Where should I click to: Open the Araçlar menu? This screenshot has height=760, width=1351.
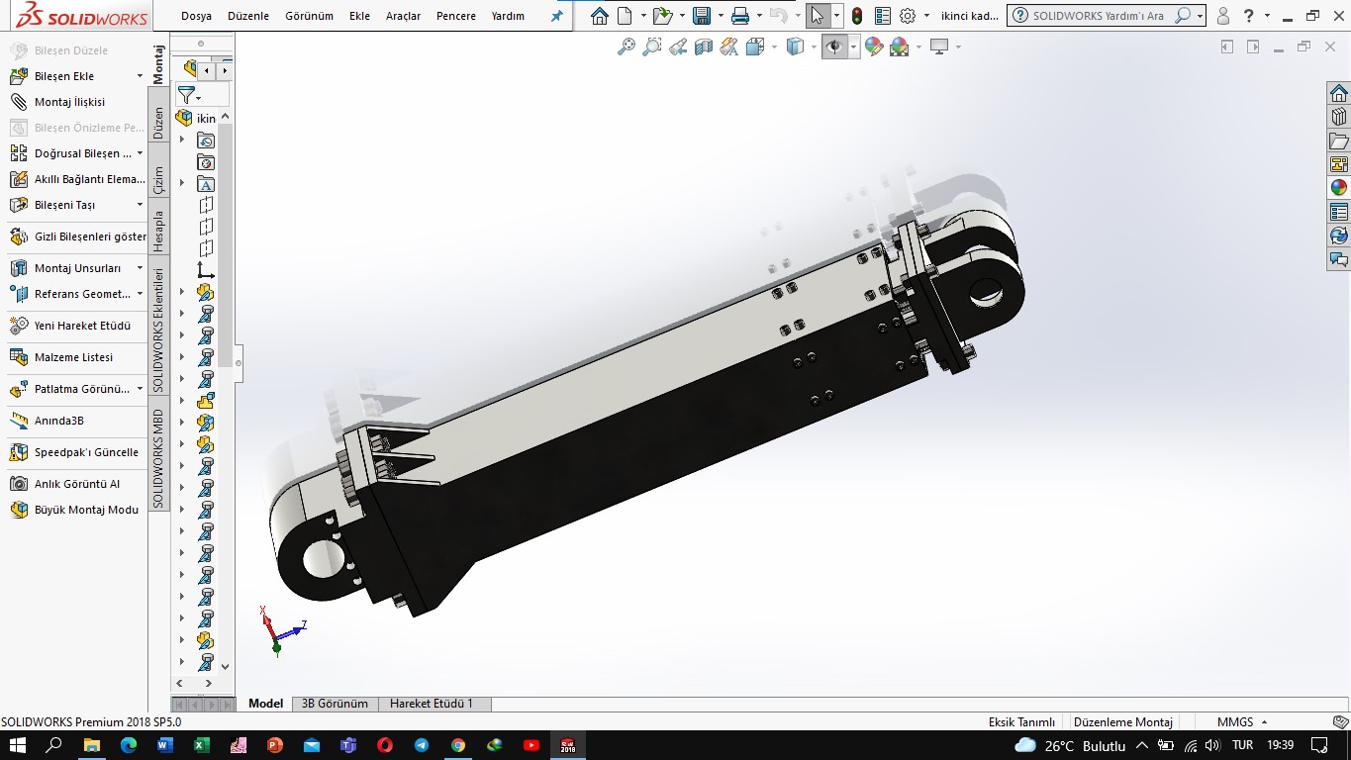pos(403,16)
